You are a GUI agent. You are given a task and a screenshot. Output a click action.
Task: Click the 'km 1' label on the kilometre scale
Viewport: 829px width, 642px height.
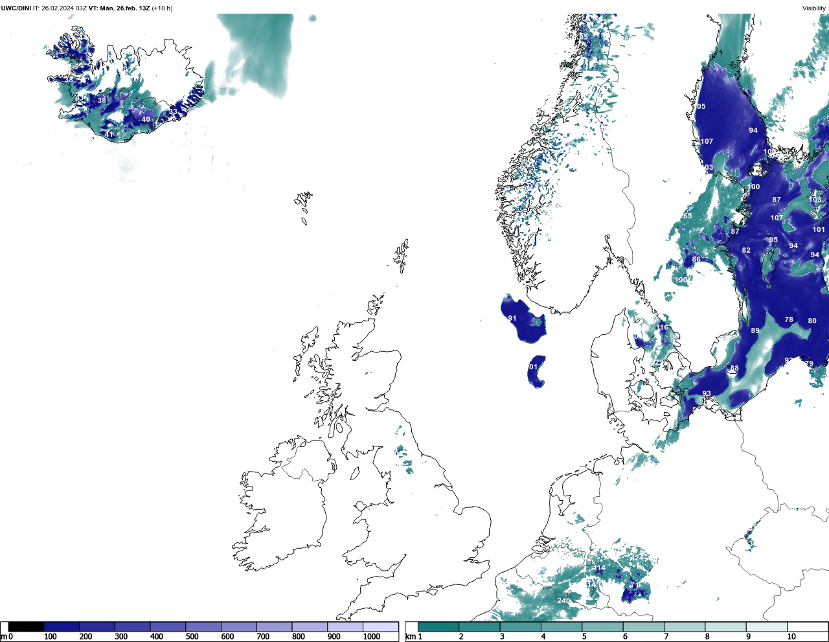click(414, 637)
